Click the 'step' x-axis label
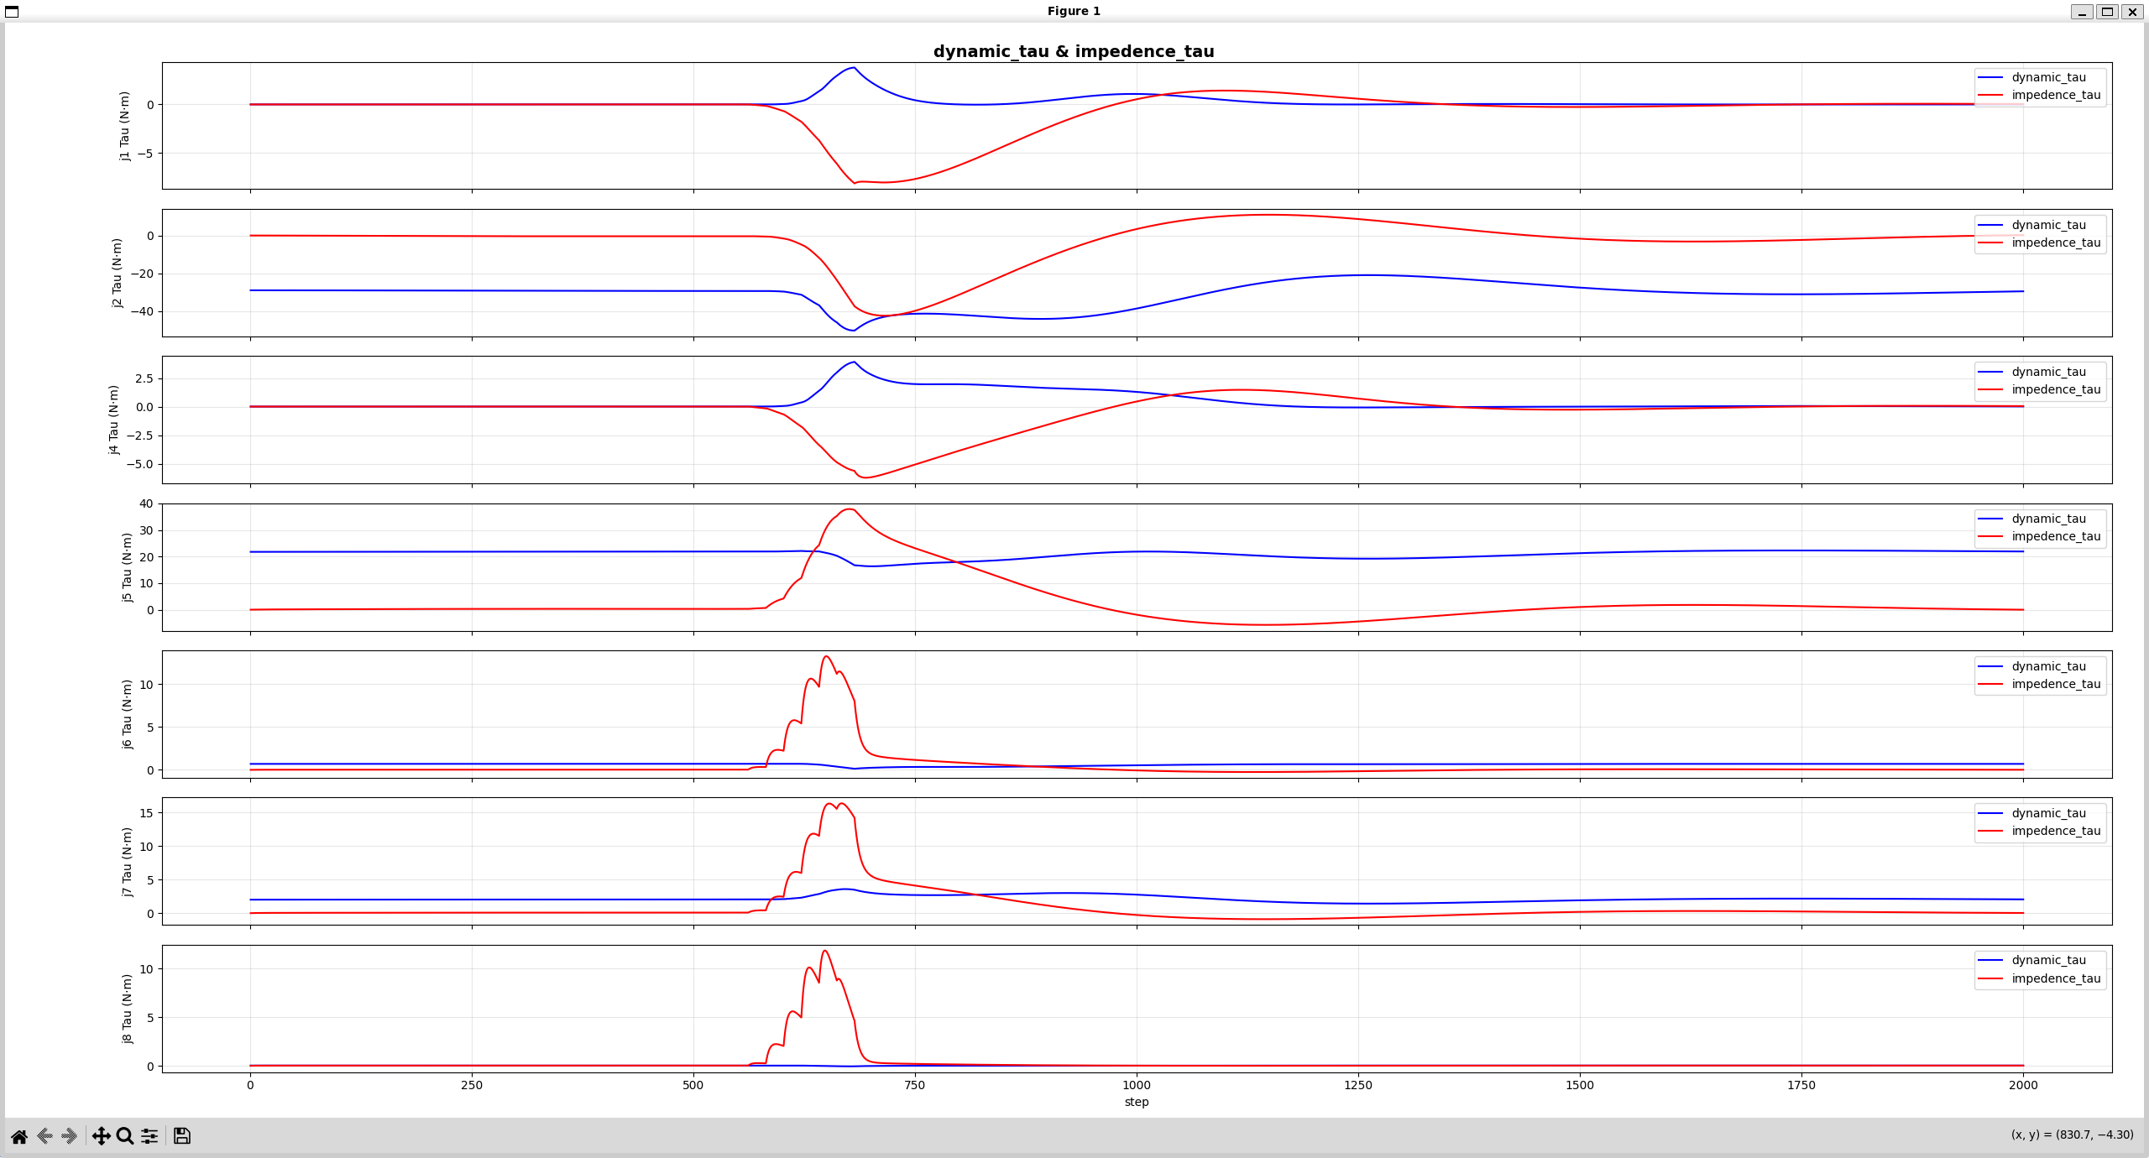 1137,1102
